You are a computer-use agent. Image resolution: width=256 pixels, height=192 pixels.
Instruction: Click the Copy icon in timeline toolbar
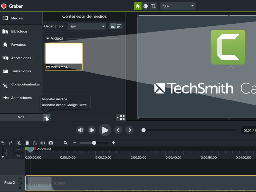click(27, 143)
